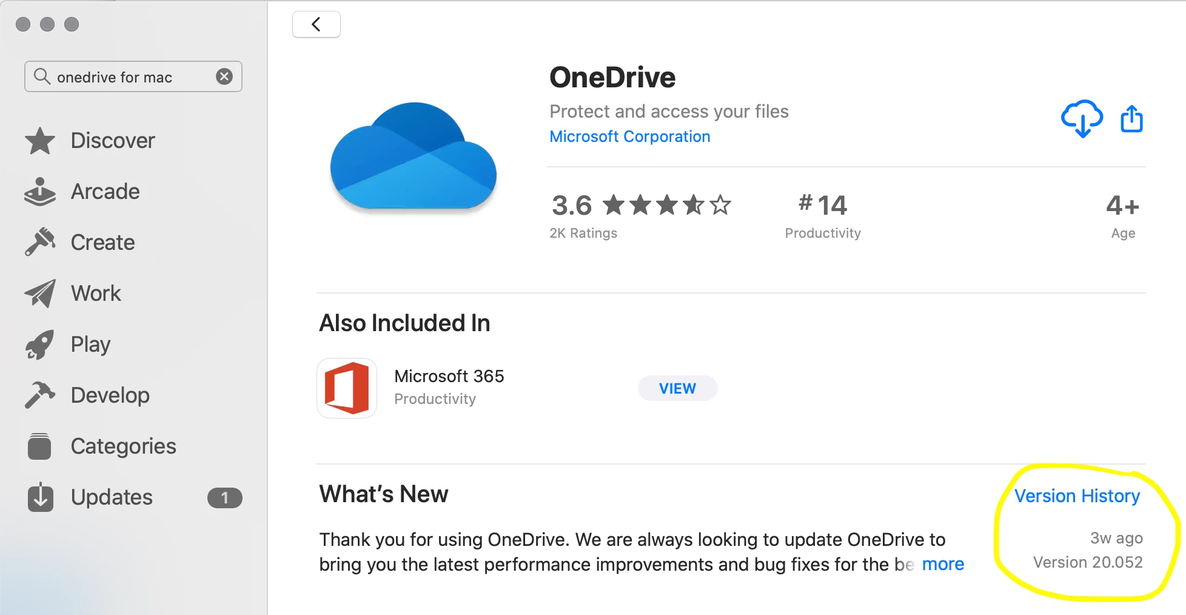Click the VIEW button for Microsoft 365
Viewport: 1186px width, 615px height.
pyautogui.click(x=677, y=388)
